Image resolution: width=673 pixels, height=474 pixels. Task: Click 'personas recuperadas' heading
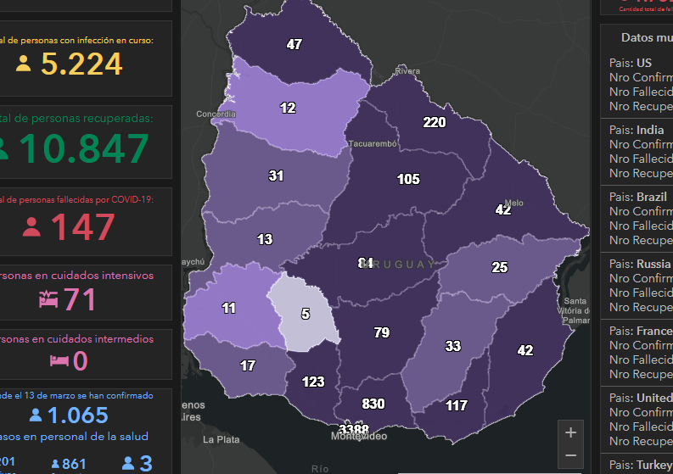tap(76, 119)
